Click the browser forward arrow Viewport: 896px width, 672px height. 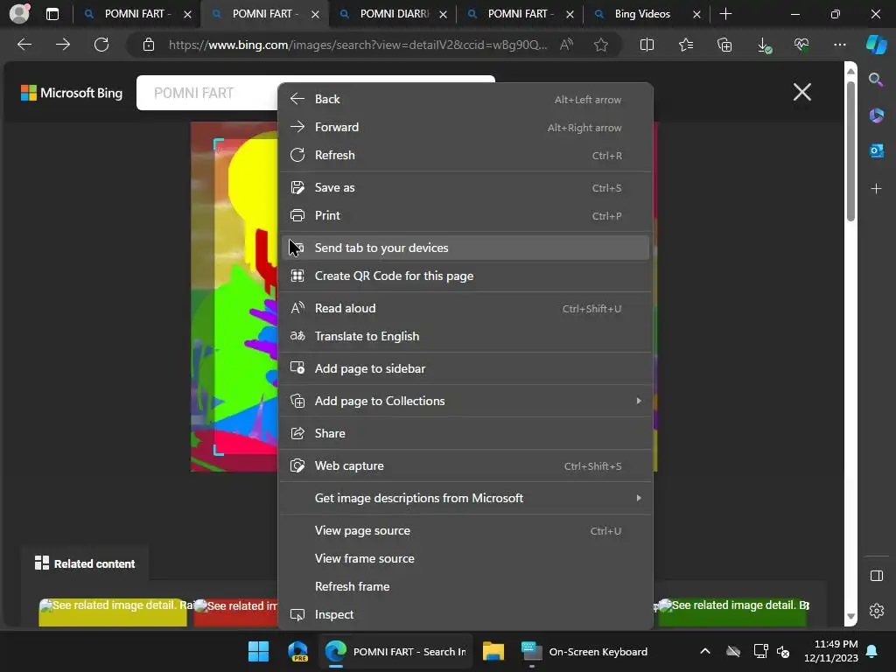(x=63, y=45)
